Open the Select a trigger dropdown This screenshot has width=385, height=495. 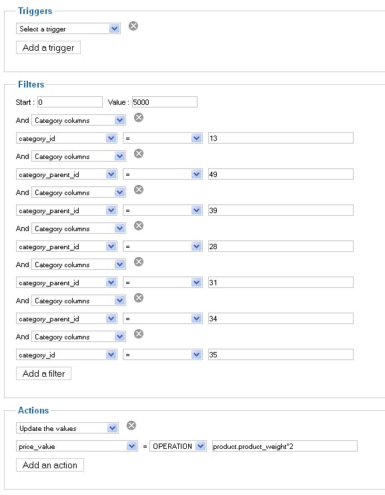pyautogui.click(x=68, y=29)
